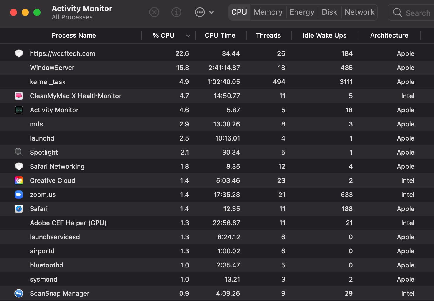Focus the Search input field
This screenshot has width=434, height=301.
pyautogui.click(x=411, y=13)
